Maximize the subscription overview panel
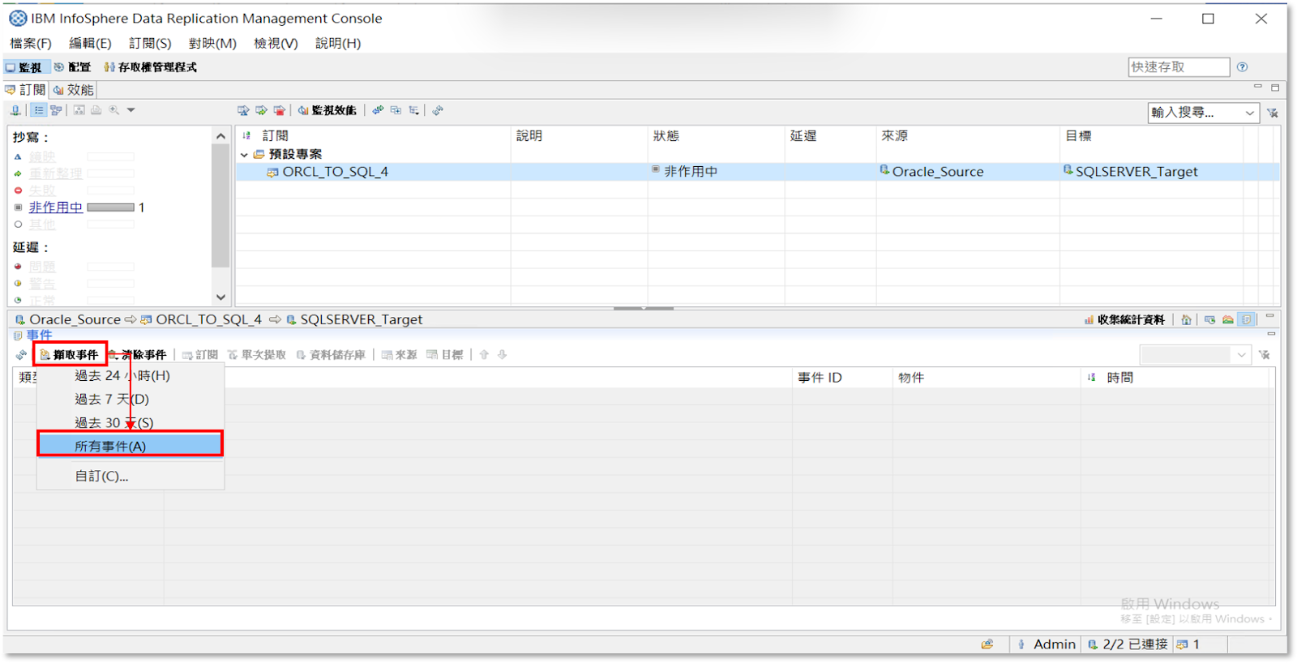This screenshot has height=663, width=1297. pos(1275,87)
